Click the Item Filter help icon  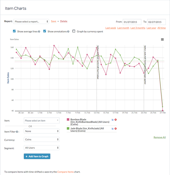pyautogui.click(x=17, y=132)
